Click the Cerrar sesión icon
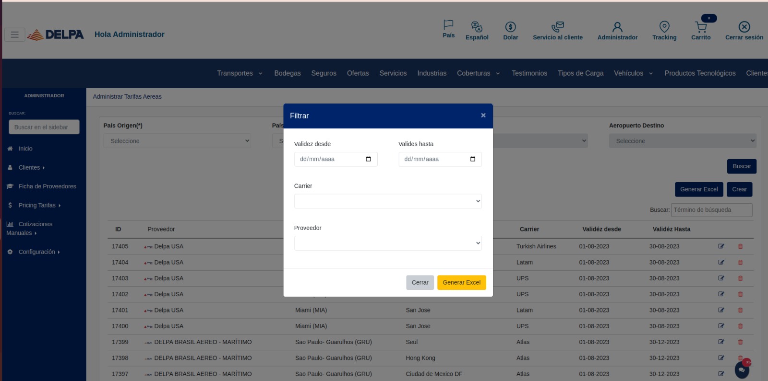The image size is (768, 381). pos(744,27)
